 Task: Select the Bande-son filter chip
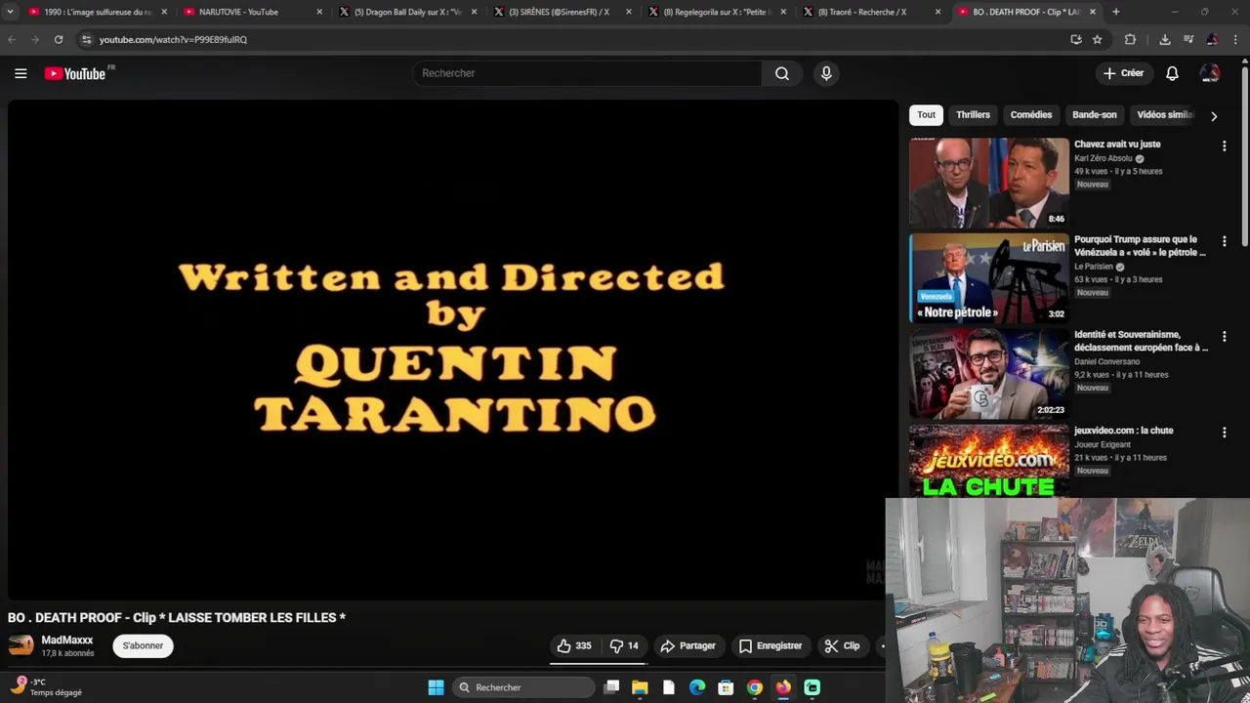coord(1094,115)
